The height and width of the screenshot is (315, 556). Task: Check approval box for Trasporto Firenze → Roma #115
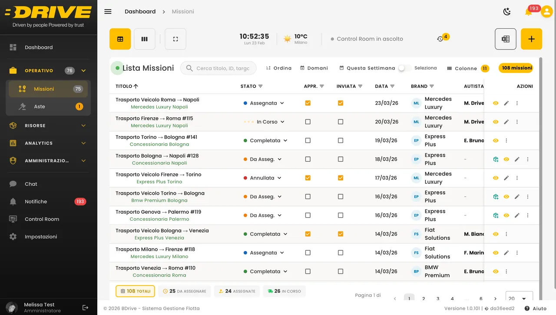click(x=308, y=122)
